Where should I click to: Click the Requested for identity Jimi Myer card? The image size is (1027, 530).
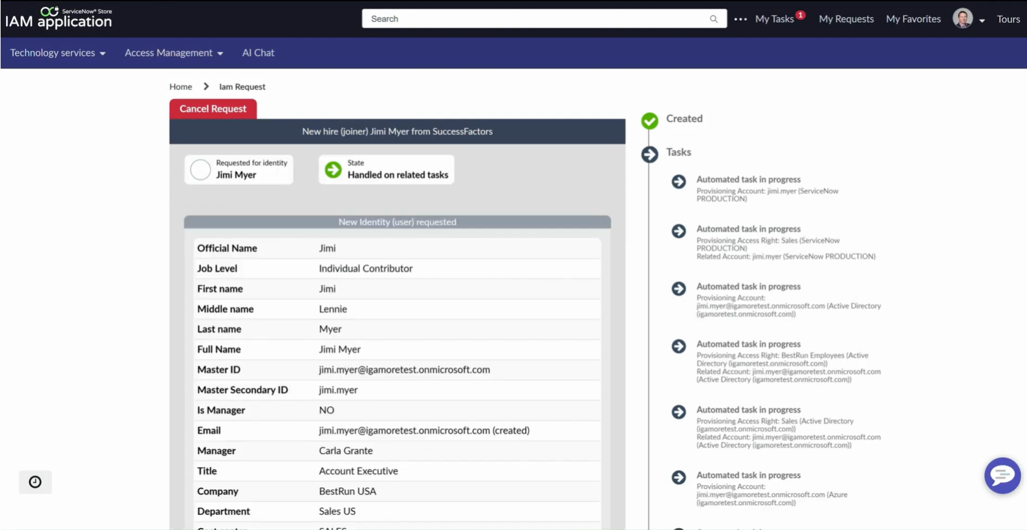pyautogui.click(x=239, y=170)
